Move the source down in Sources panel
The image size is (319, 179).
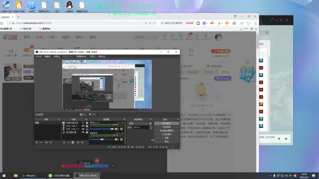pyautogui.click(x=83, y=142)
